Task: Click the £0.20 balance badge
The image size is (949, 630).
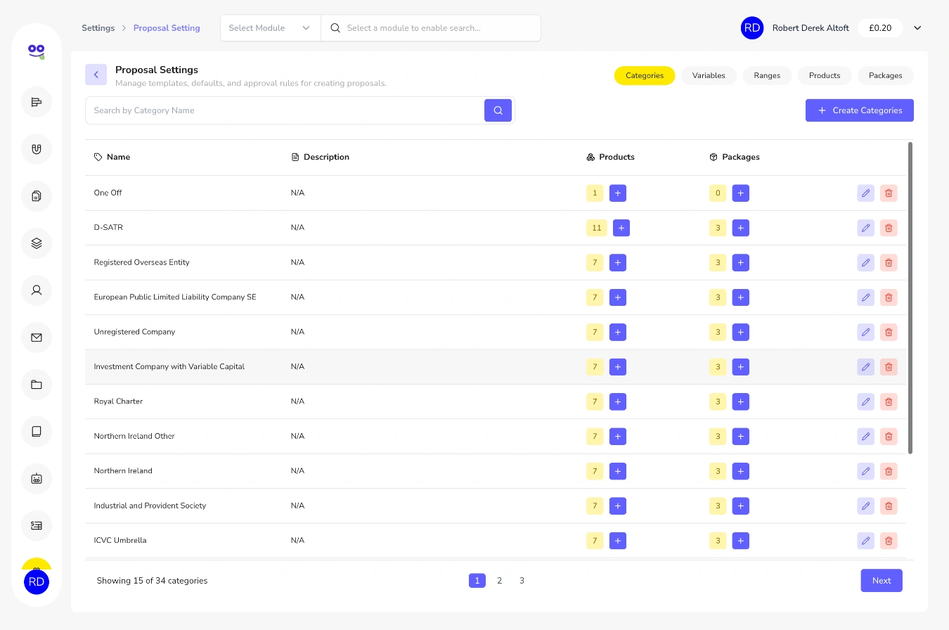Action: [x=880, y=28]
